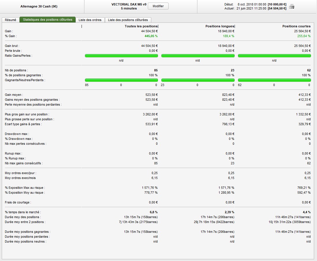Click Gagnants/Neutres/Perdants bar for short positions

pyautogui.click(x=274, y=80)
